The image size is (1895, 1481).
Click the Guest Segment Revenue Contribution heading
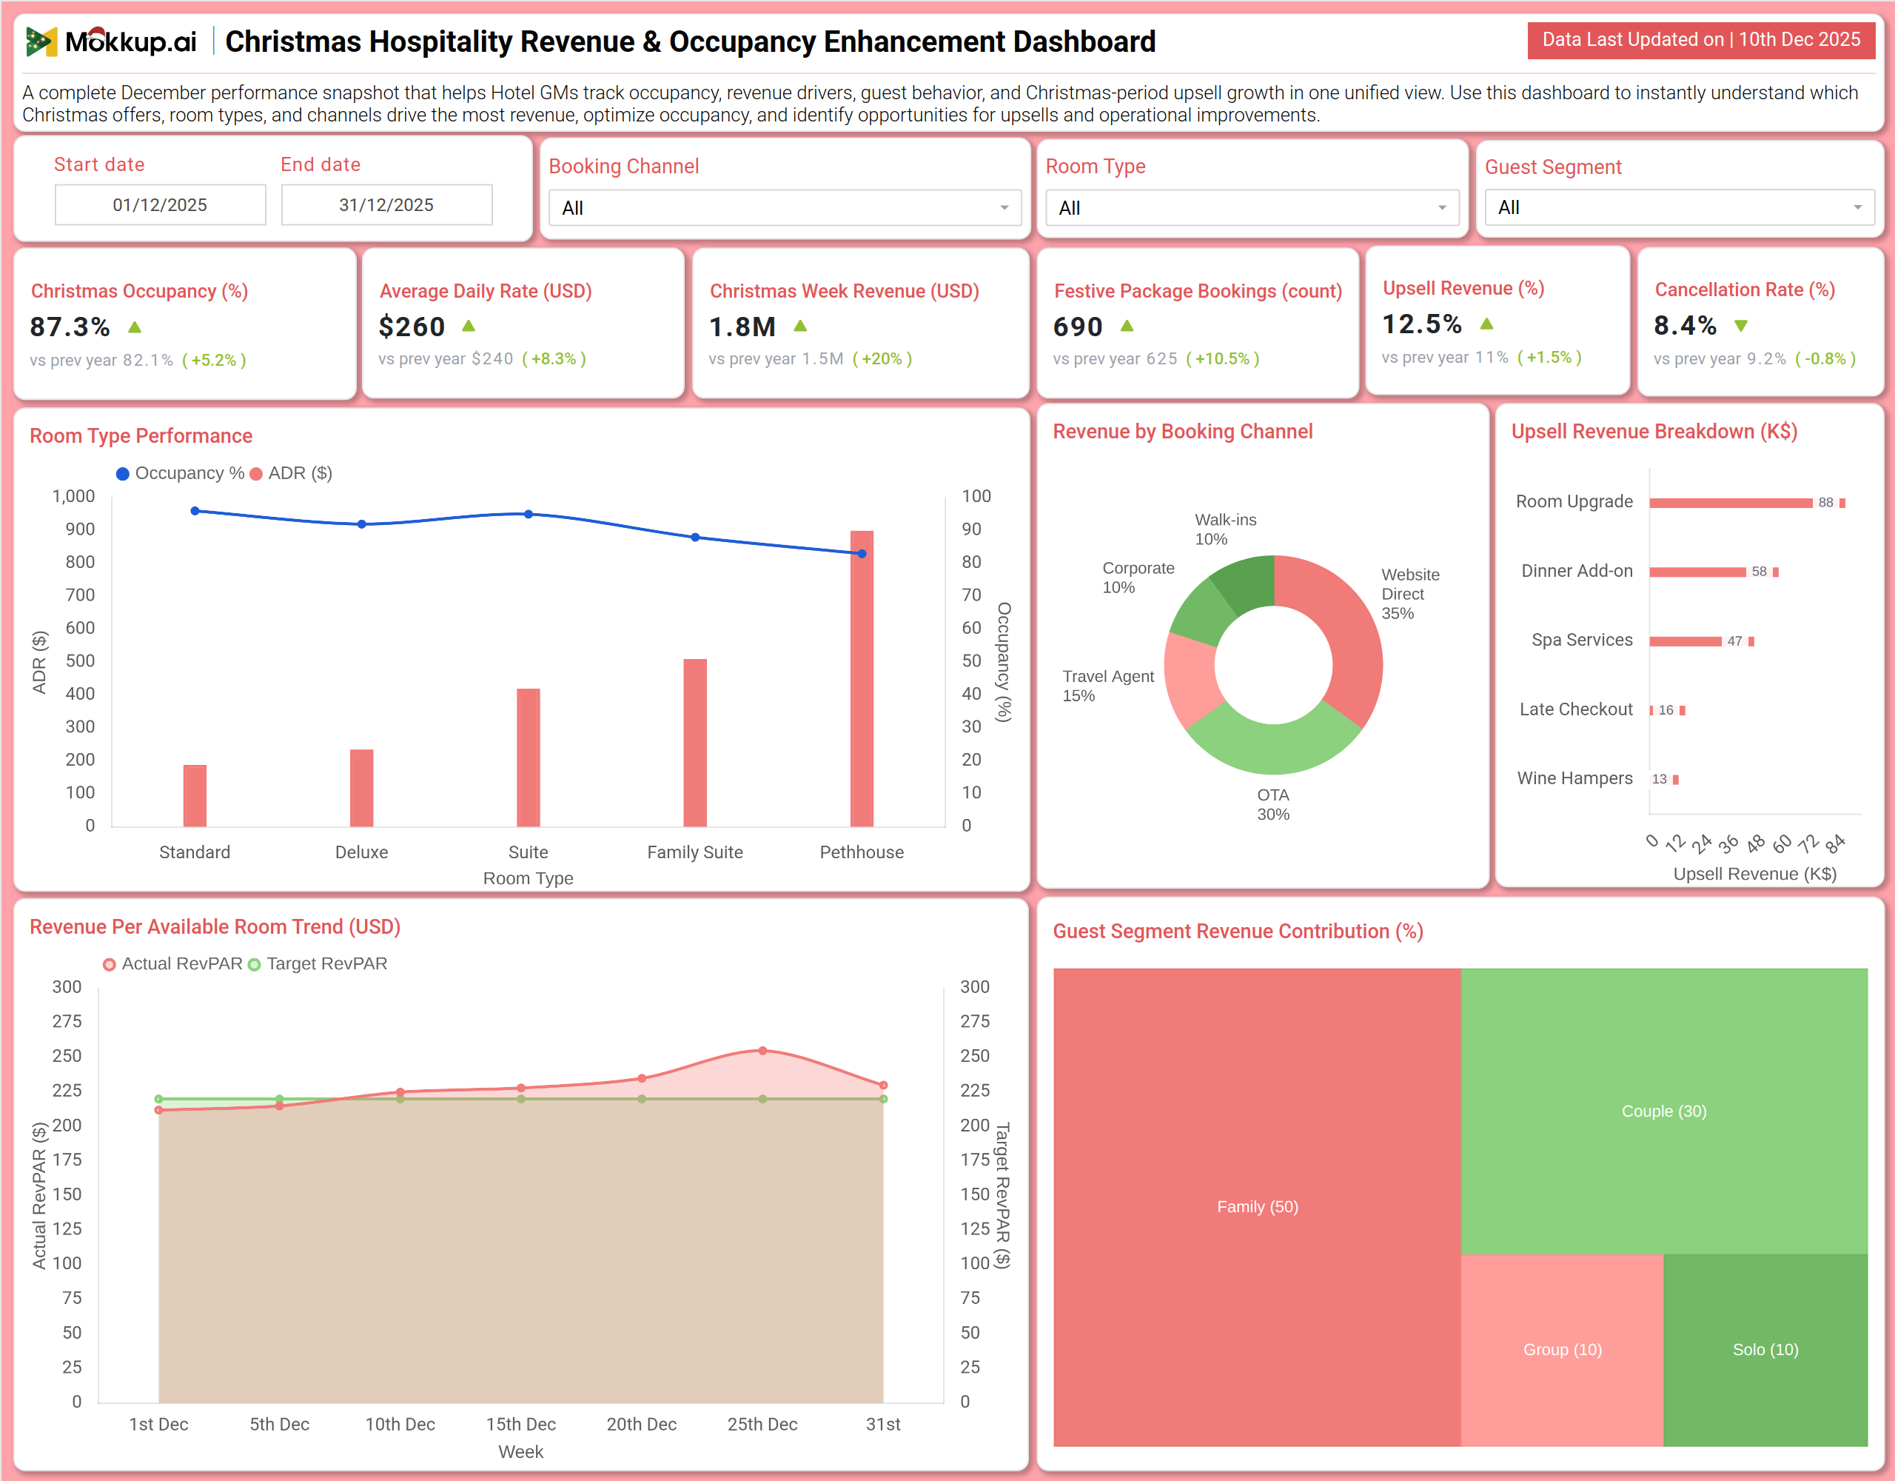[x=1238, y=932]
